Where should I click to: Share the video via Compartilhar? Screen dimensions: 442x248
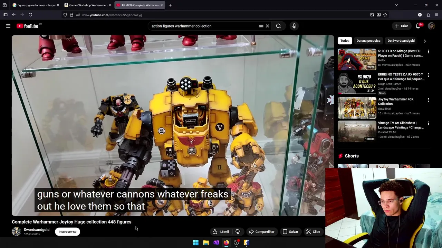261,232
